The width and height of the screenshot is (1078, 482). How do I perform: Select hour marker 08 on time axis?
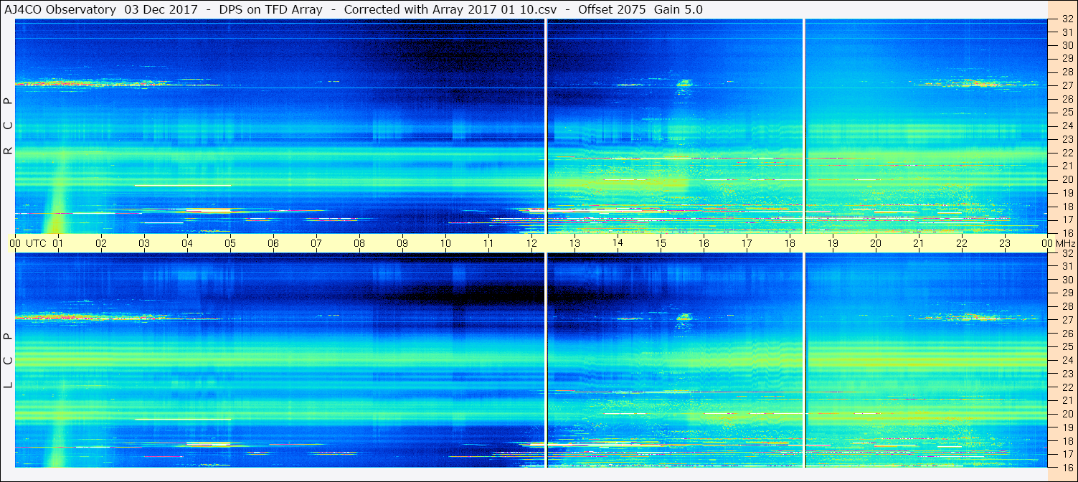359,243
